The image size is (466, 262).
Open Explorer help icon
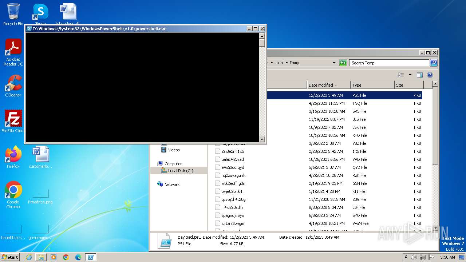coord(430,75)
